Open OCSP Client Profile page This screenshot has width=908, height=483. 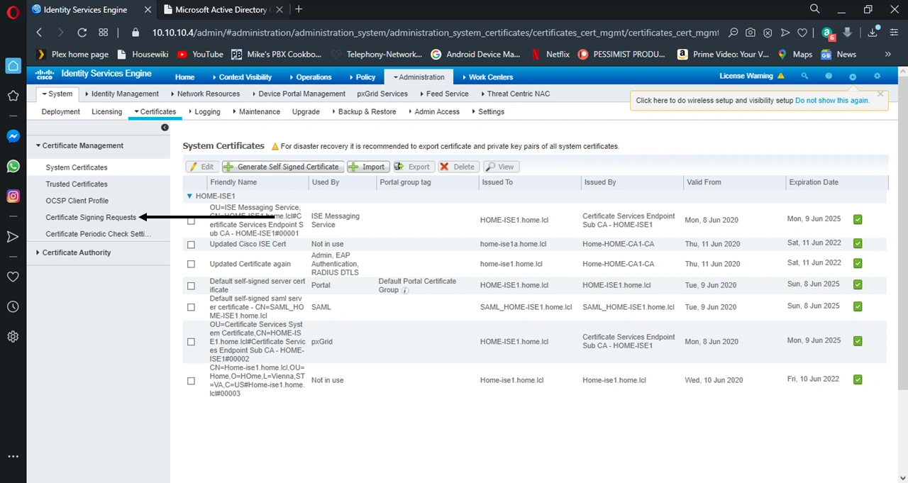[77, 201]
